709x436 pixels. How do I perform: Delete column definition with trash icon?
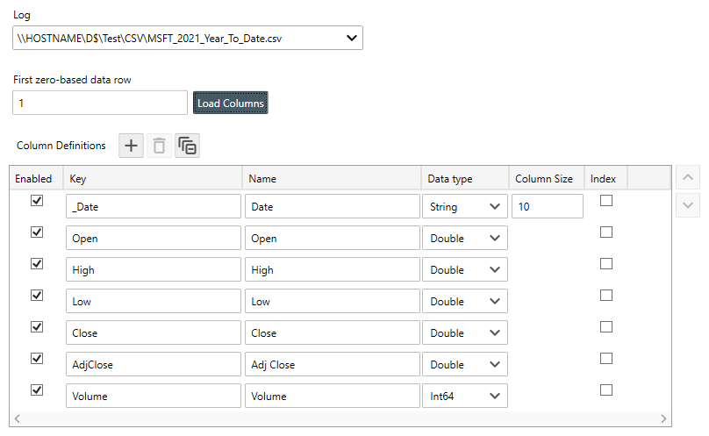click(159, 146)
